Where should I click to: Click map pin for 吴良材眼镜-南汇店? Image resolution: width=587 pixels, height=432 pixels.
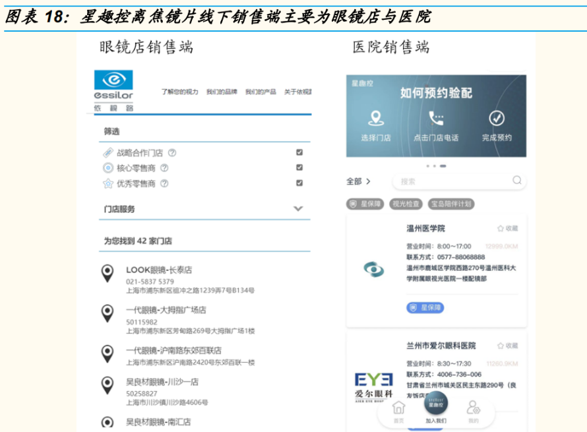tap(108, 422)
